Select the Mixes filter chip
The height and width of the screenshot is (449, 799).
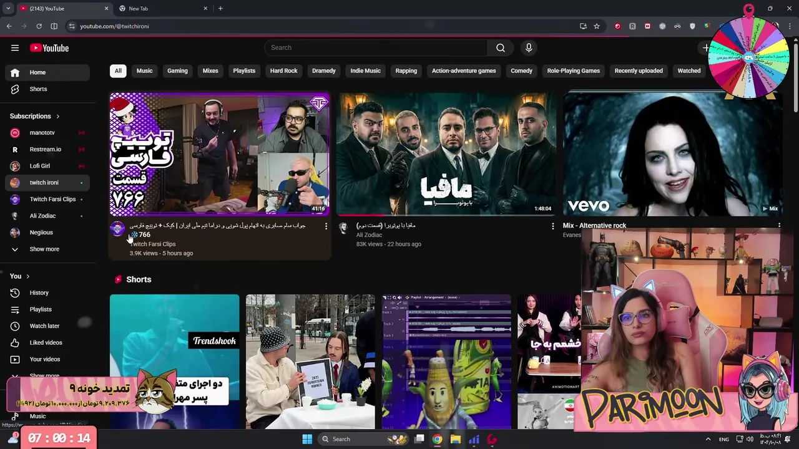coord(210,71)
